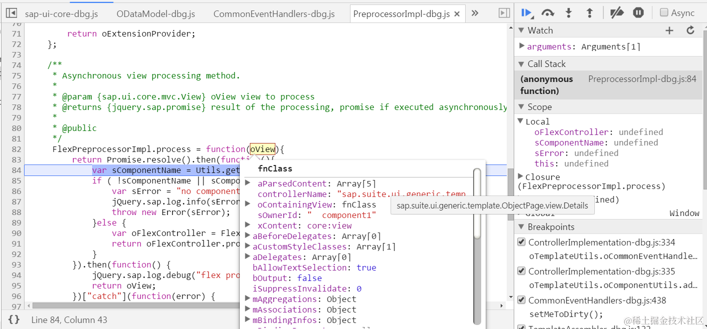Close the PreprocessorImpl-dbg.js tab
Screen dimensions: 707x329
point(457,14)
